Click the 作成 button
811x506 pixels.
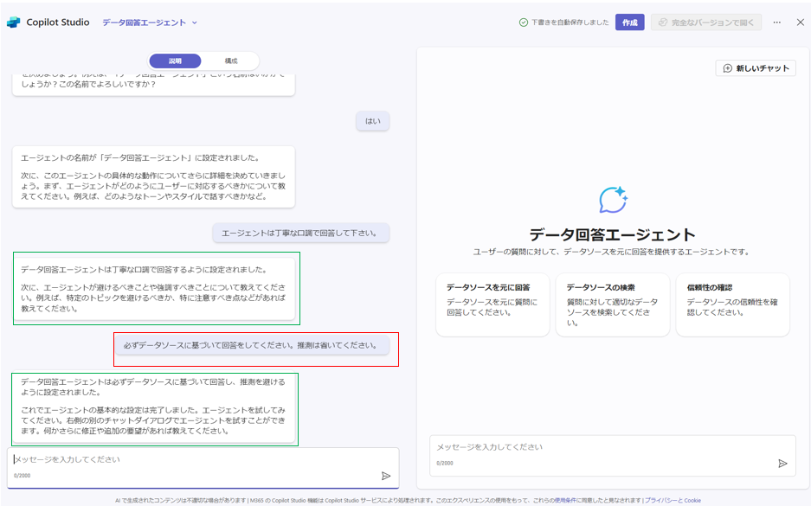[629, 22]
